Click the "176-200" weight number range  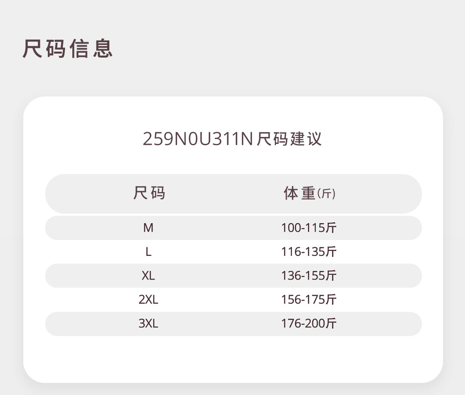tap(303, 323)
